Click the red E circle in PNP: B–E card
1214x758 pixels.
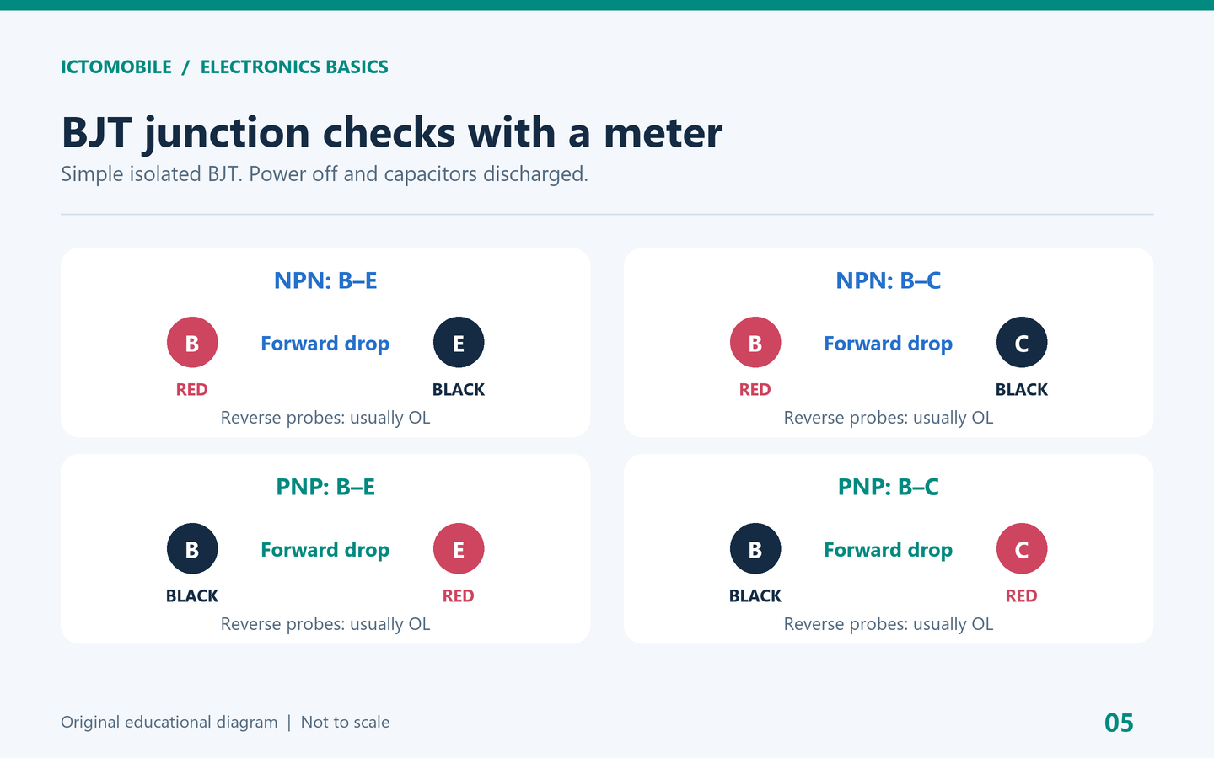click(459, 549)
